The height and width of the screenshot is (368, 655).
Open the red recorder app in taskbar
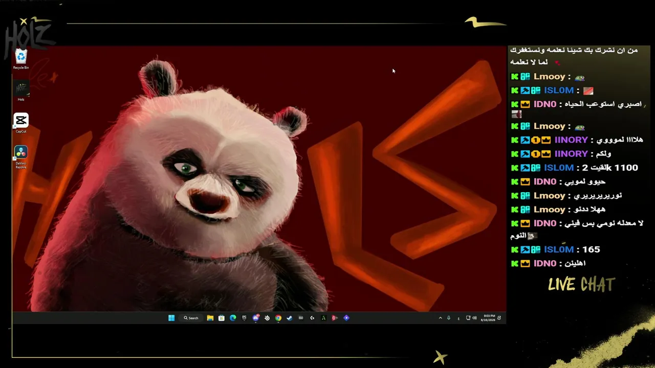coord(335,318)
